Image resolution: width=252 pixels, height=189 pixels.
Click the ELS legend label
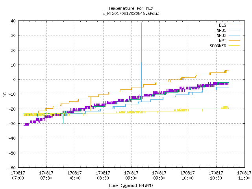pyautogui.click(x=222, y=25)
